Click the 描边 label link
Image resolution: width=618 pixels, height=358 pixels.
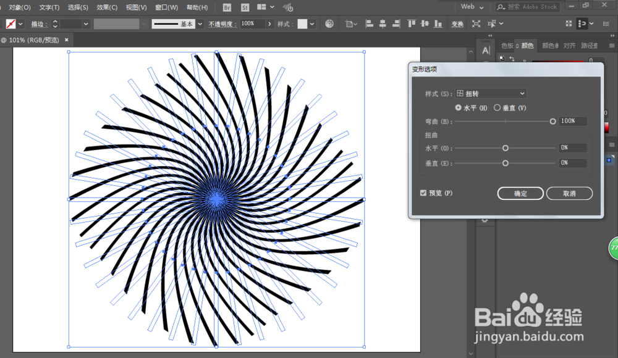[x=39, y=25]
